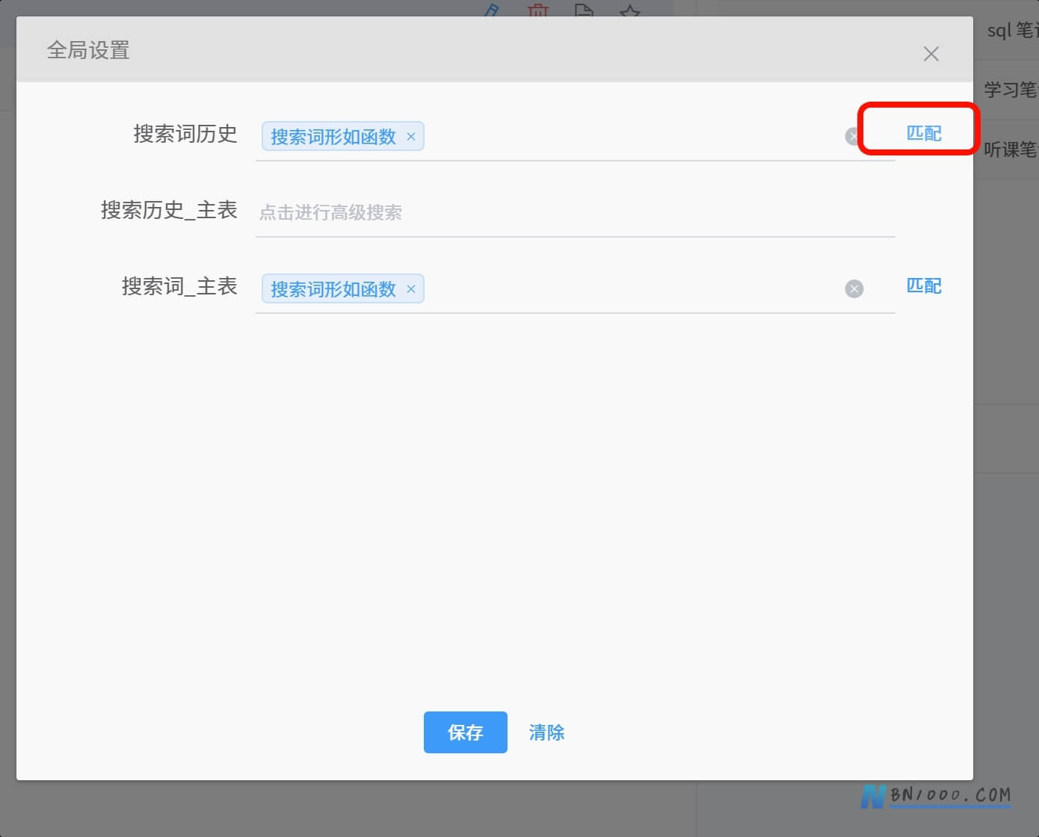The width and height of the screenshot is (1039, 837).
Task: Open the 听课笔记 item in background list
Action: point(1010,149)
